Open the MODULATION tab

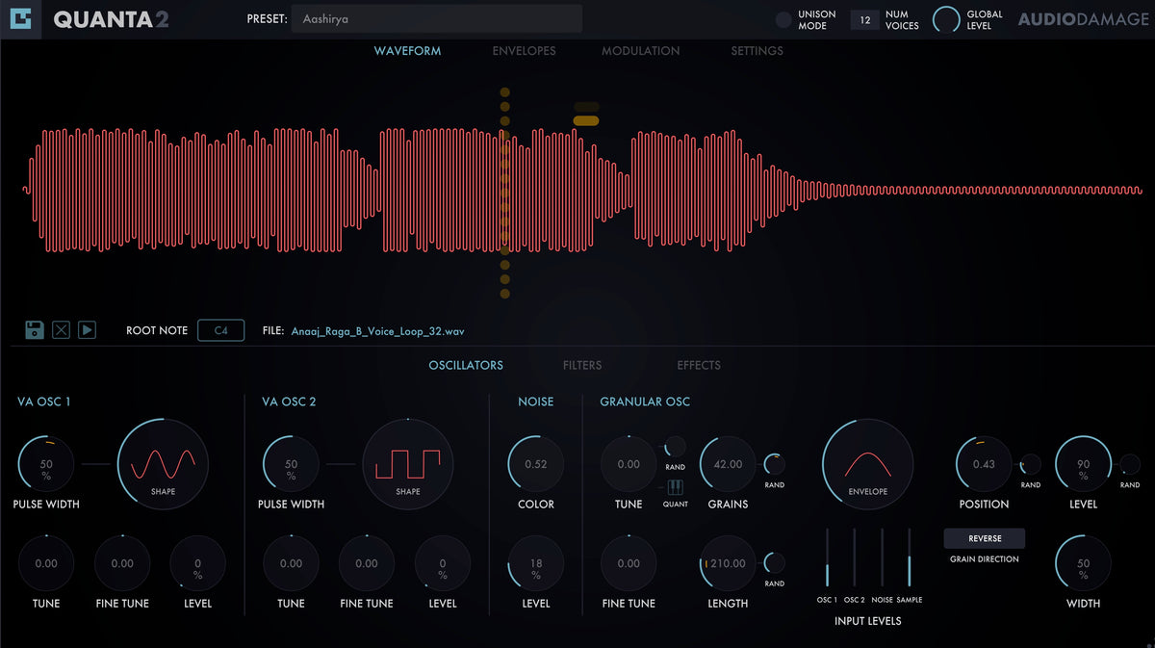tap(641, 50)
